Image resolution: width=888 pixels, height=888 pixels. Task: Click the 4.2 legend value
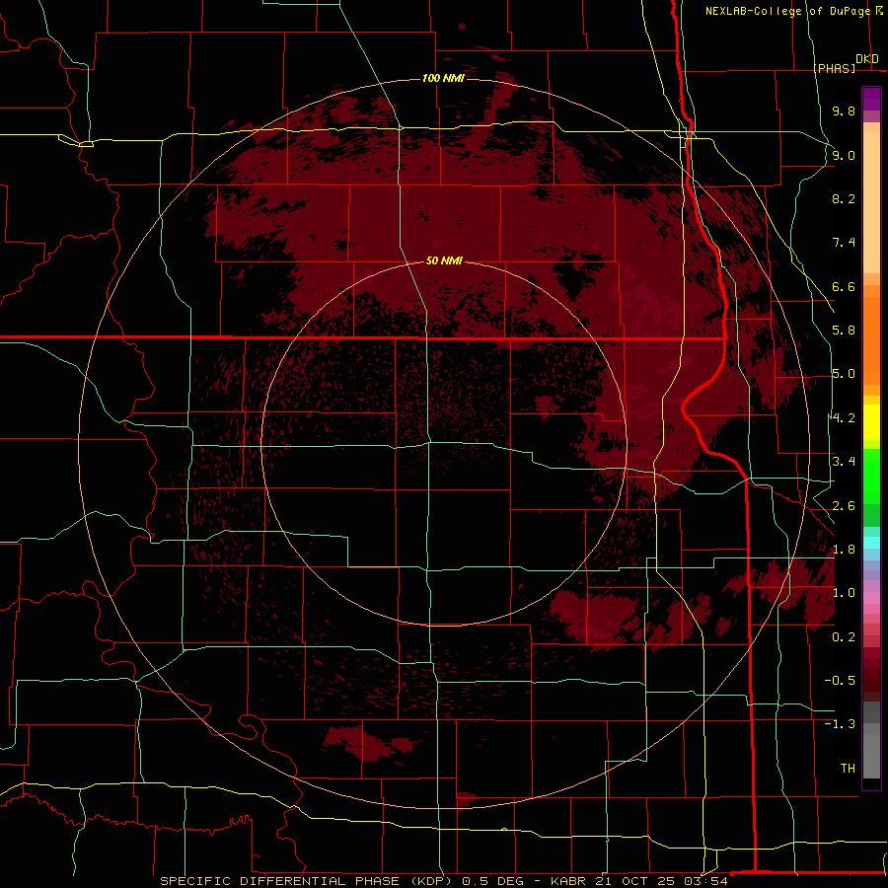844,418
